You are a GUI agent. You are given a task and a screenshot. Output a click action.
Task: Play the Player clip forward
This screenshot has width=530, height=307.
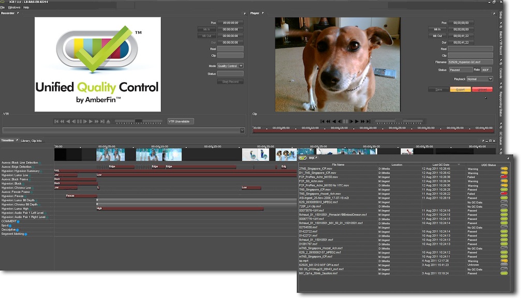(357, 121)
